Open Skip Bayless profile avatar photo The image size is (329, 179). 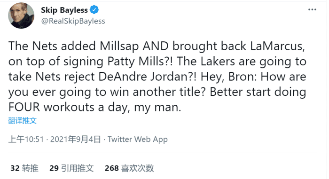[21, 16]
